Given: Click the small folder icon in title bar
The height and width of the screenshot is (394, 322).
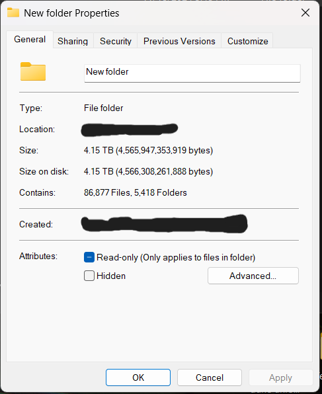Looking at the screenshot, I should pyautogui.click(x=13, y=13).
